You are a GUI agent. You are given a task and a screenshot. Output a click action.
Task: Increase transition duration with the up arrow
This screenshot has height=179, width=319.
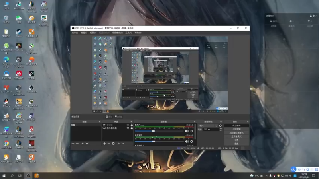click(221, 128)
